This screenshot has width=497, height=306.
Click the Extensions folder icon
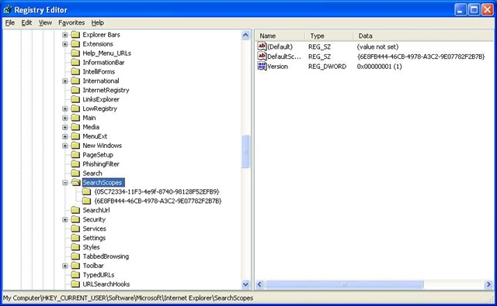[75, 43]
